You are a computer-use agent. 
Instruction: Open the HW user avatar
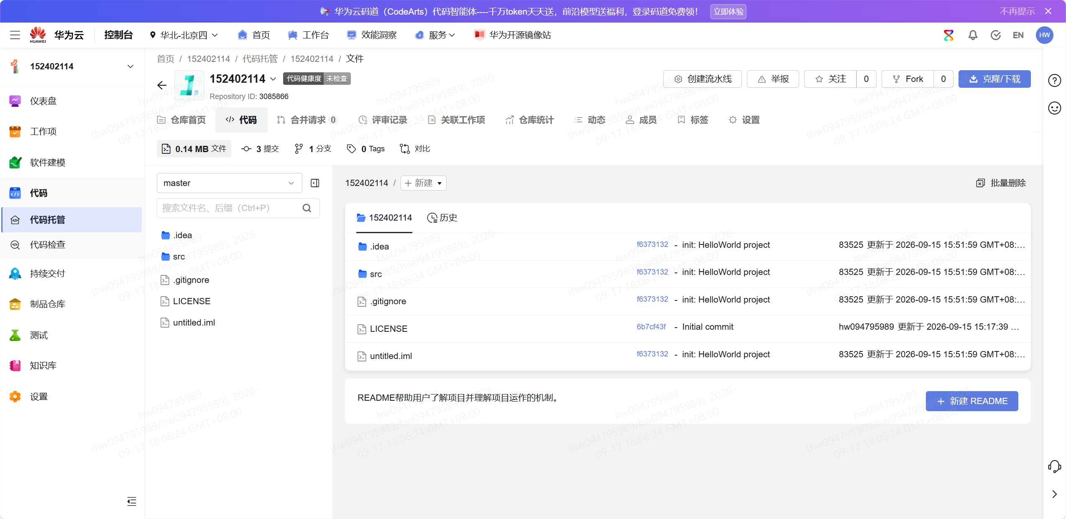pyautogui.click(x=1044, y=35)
